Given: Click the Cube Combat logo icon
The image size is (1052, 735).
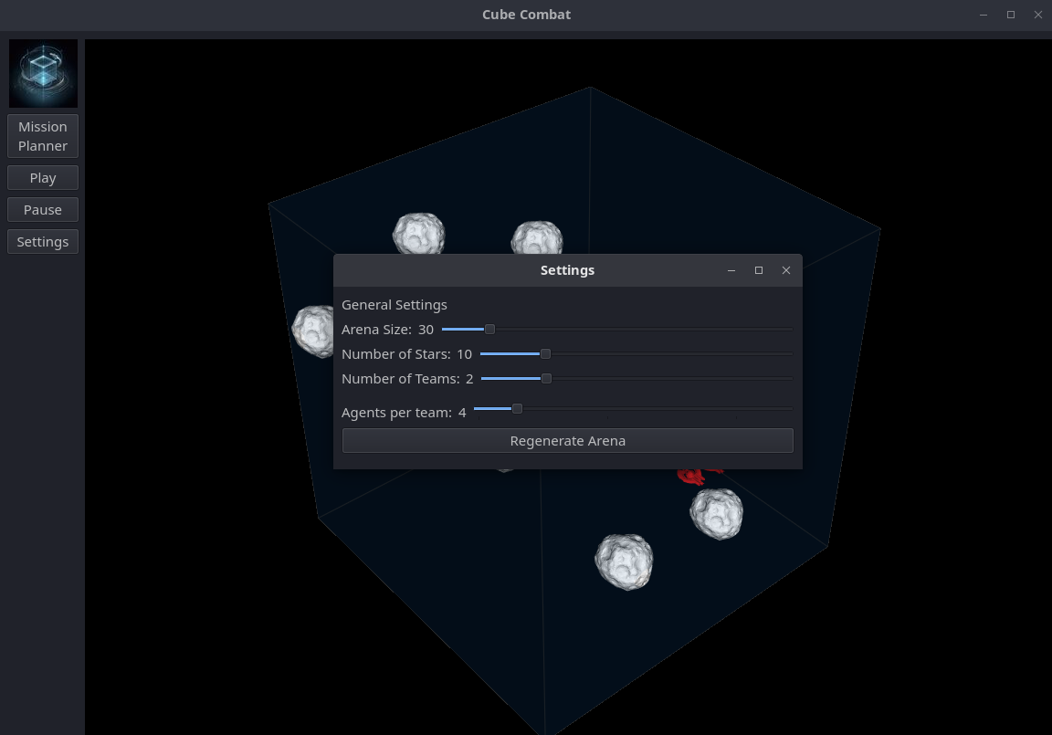Looking at the screenshot, I should coord(43,74).
